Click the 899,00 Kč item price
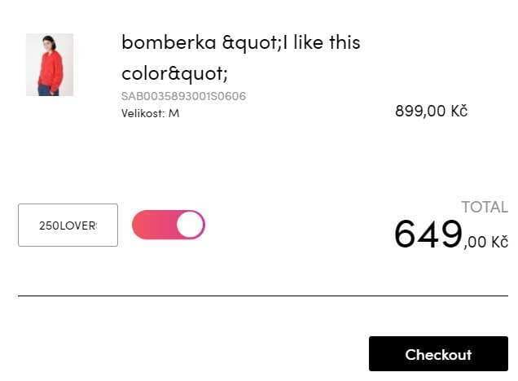The image size is (518, 381). [x=432, y=111]
